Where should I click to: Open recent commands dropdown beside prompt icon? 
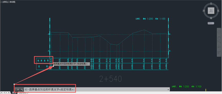28,90
